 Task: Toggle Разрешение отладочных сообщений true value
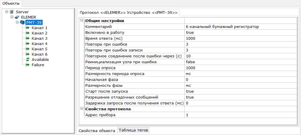click(241, 97)
